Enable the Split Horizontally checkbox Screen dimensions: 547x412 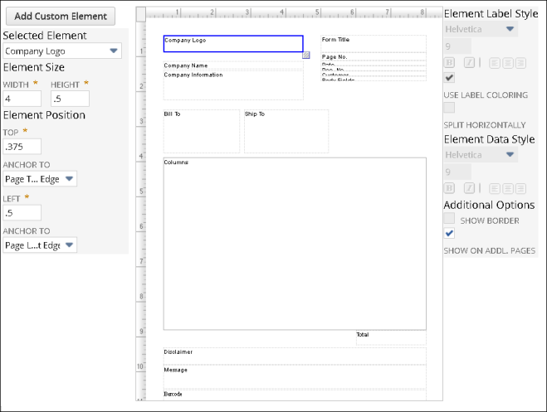pyautogui.click(x=449, y=107)
